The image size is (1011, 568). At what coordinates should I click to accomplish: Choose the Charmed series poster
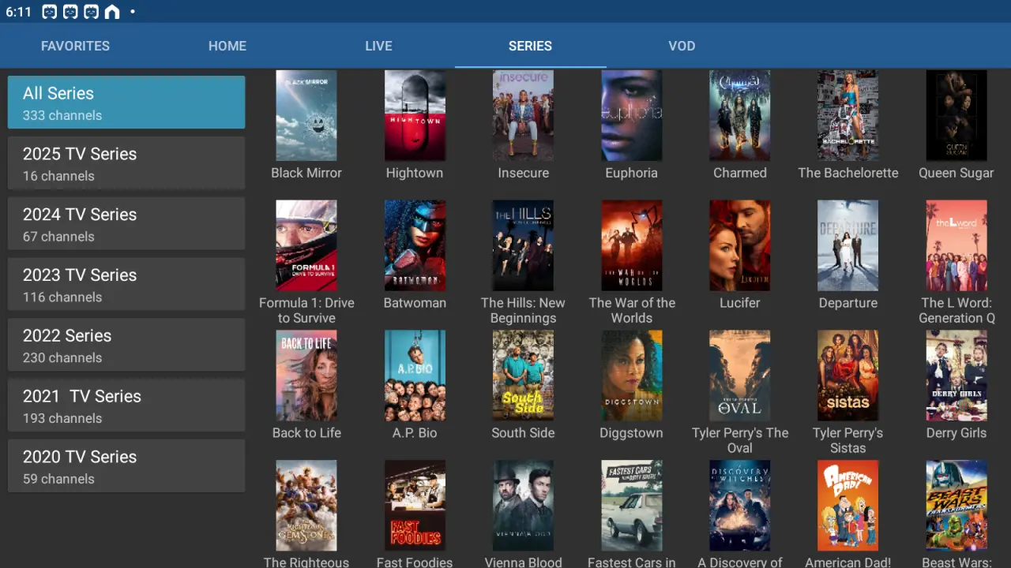(x=739, y=115)
